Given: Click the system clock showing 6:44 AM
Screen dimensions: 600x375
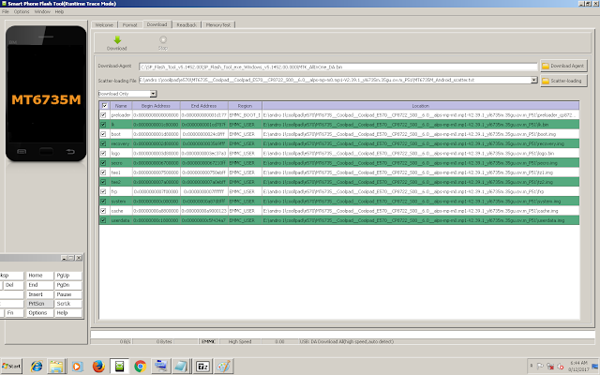Looking at the screenshot, I should point(578,363).
